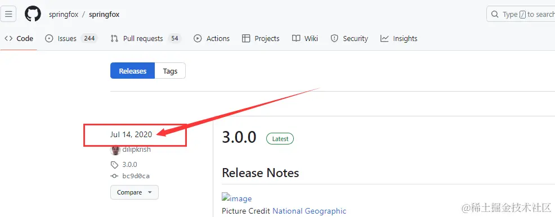Click the commit icon beside bc9d0ca
Viewport: 555px width, 217px height.
[114, 176]
